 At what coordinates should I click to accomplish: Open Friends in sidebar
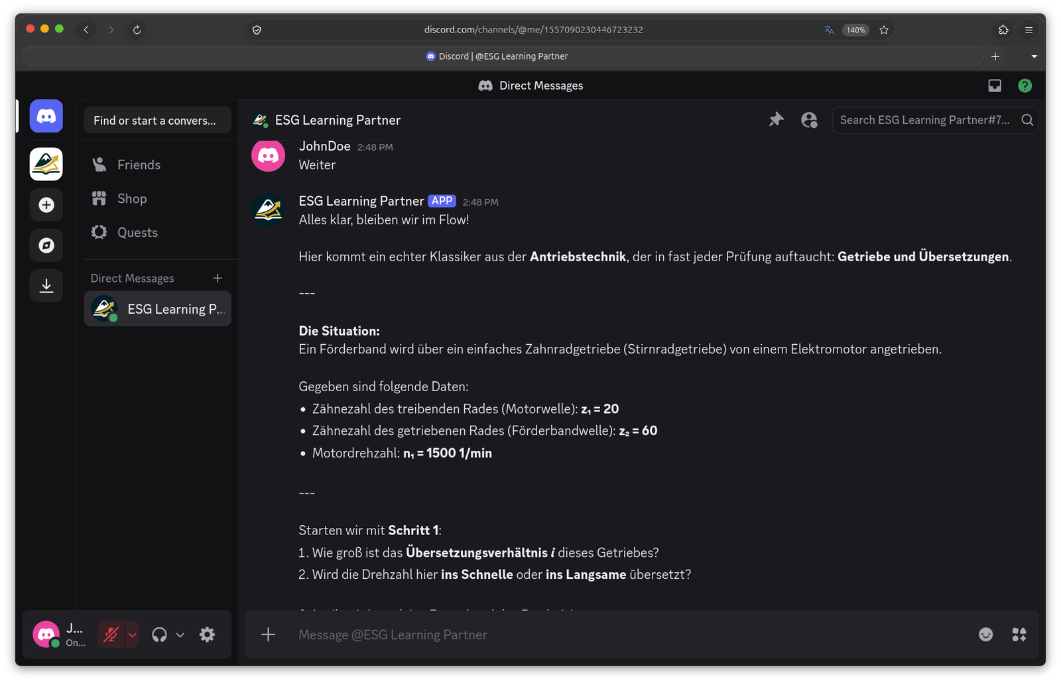pos(157,164)
